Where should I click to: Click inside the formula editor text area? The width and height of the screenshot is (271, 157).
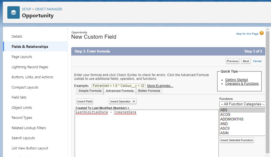click(146, 127)
